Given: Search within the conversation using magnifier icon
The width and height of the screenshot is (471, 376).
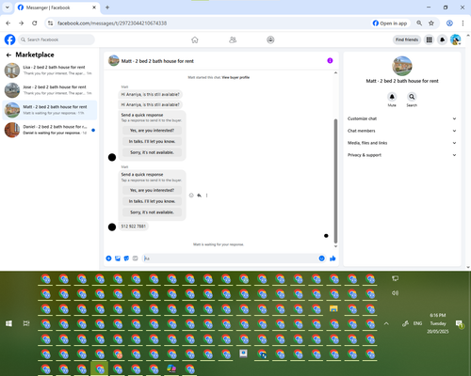Looking at the screenshot, I should point(412,97).
